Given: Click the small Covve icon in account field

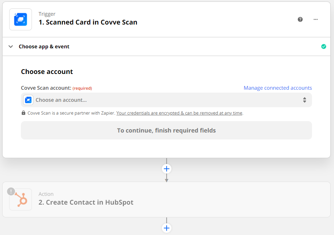Looking at the screenshot, I should tap(28, 100).
